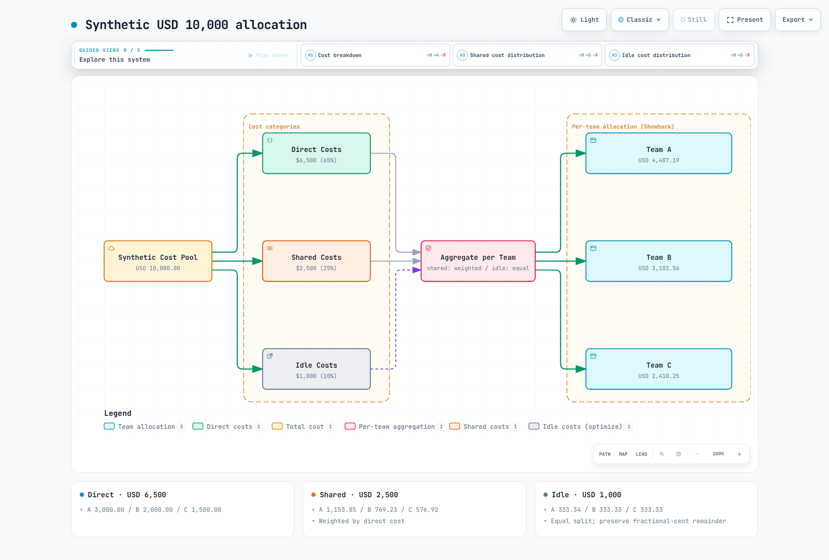Viewport: 829px width, 560px height.
Task: Zoom out with the minus icon
Action: pos(697,454)
